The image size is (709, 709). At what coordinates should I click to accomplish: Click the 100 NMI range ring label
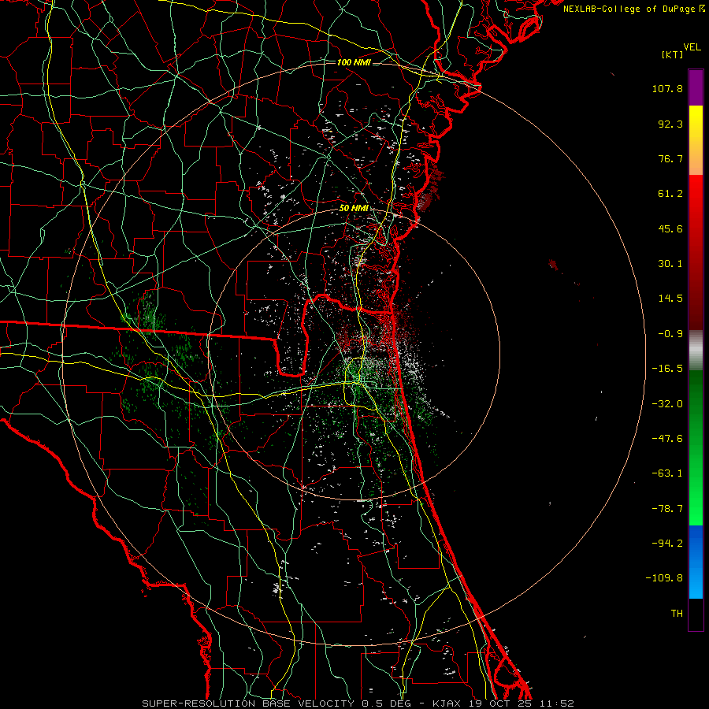tap(354, 62)
